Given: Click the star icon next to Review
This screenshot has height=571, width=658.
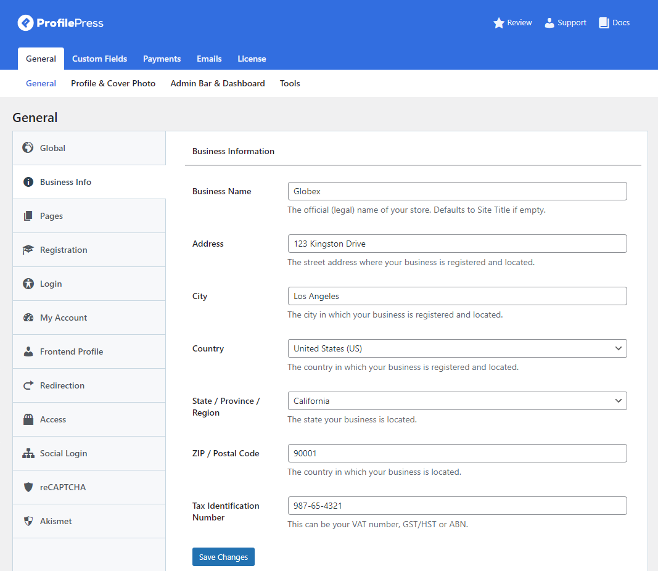Looking at the screenshot, I should pos(499,23).
